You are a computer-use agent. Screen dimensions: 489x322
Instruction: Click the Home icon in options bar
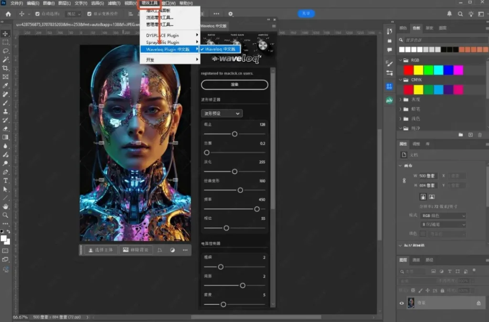click(x=8, y=14)
